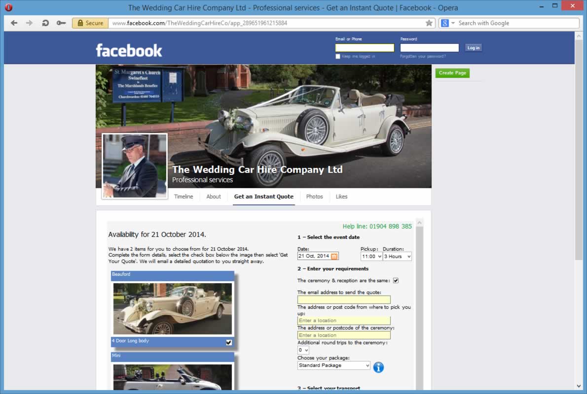
Task: Click the browser back arrow icon
Action: click(x=14, y=23)
